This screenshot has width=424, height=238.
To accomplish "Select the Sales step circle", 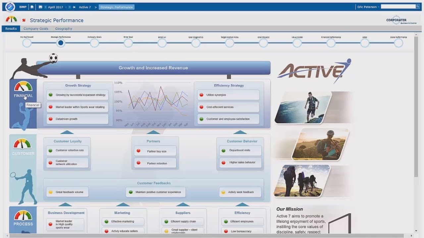I will (x=365, y=43).
